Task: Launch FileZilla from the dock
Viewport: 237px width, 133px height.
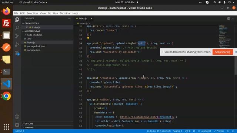Action: click(x=6, y=23)
